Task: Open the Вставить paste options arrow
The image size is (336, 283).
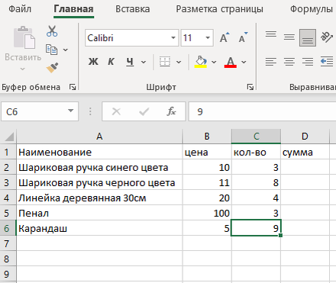Action: [x=23, y=69]
